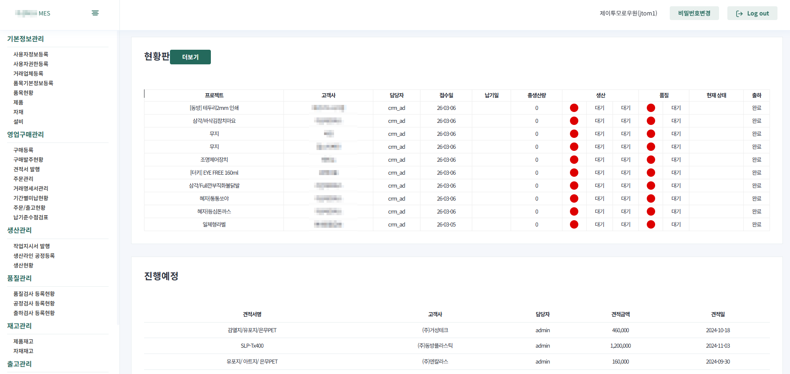Image resolution: width=790 pixels, height=374 pixels.
Task: Select the SLP-Tx400 quotation row
Action: pos(252,346)
